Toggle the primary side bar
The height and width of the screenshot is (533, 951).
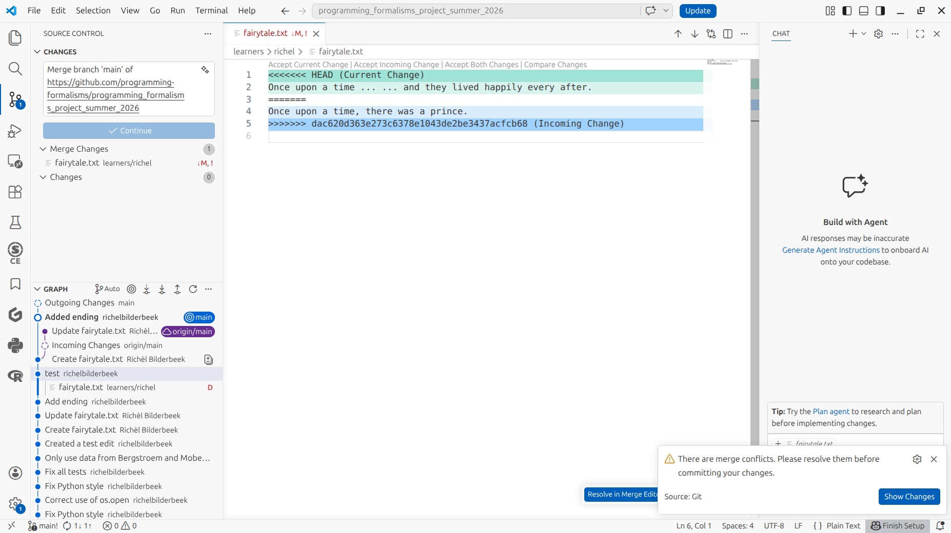pos(847,11)
